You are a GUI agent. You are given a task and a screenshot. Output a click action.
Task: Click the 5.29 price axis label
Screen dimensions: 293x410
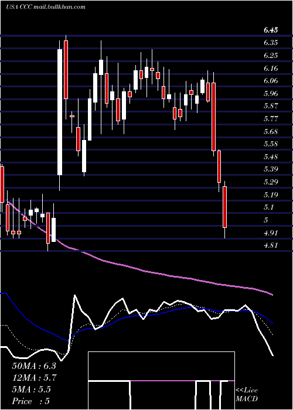coord(271,182)
